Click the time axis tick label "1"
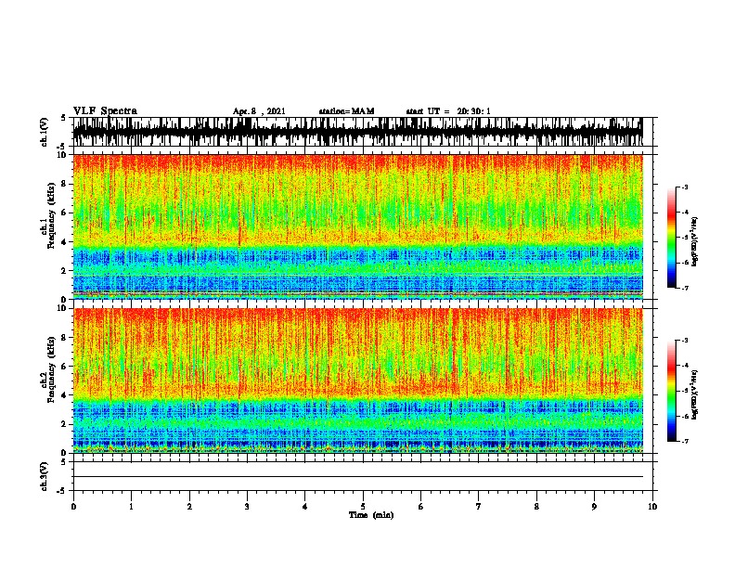The width and height of the screenshot is (735, 568). (131, 507)
